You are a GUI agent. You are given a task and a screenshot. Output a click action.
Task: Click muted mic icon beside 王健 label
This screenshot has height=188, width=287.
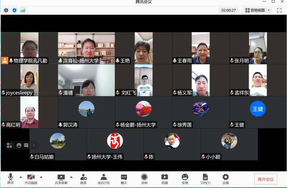pos(232,125)
